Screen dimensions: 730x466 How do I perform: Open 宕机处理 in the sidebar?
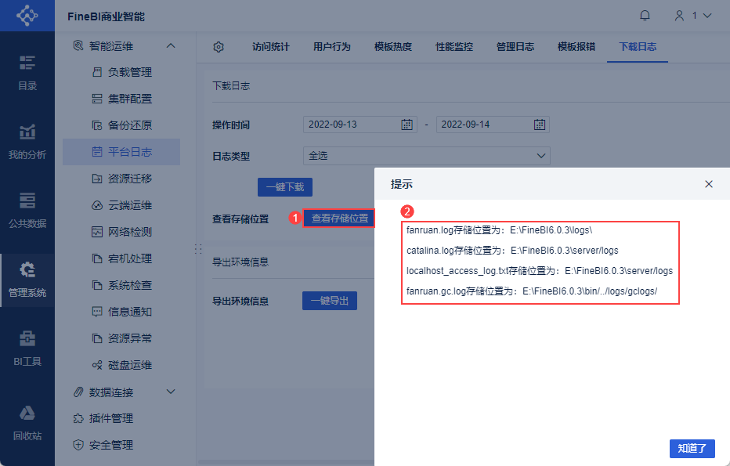121,258
